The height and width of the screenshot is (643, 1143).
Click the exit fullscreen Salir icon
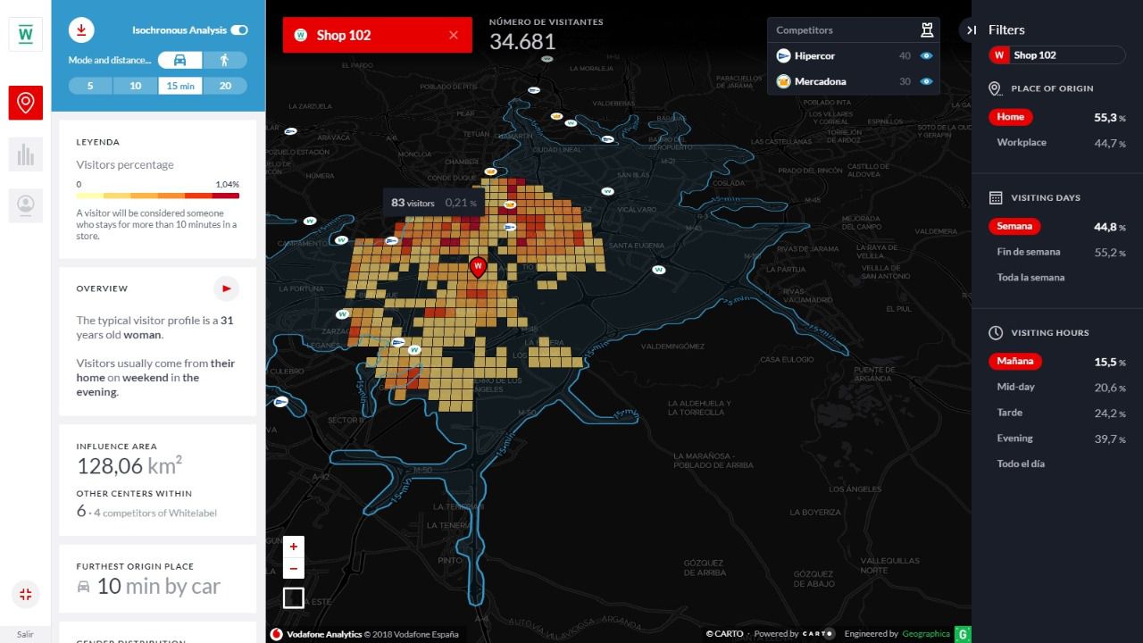tap(25, 595)
